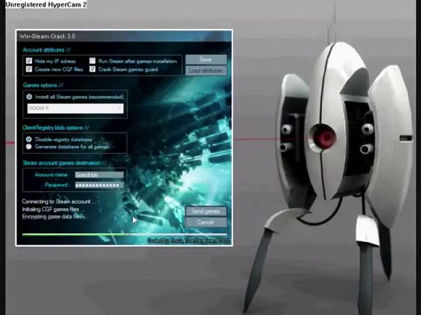Focus the Account name input field
Viewport: 421px width, 315px height.
tap(100, 175)
